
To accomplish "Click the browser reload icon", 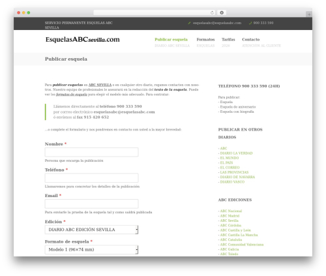I will click(212, 12).
